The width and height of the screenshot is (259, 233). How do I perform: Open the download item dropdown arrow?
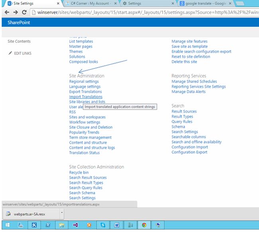point(62,213)
